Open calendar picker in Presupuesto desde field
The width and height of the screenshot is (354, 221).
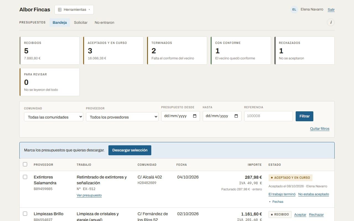click(195, 116)
